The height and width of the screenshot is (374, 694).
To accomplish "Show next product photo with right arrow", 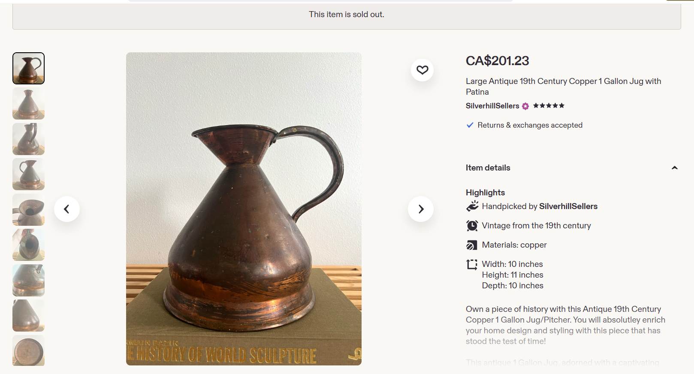I will (421, 209).
